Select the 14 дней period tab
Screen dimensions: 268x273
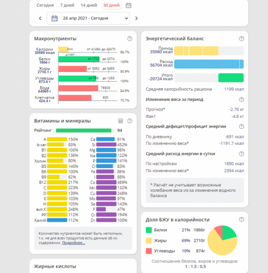pyautogui.click(x=88, y=6)
